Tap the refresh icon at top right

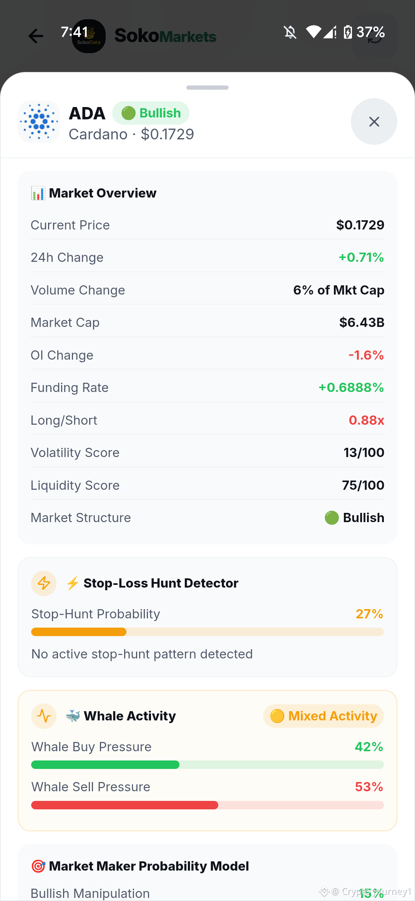point(375,36)
